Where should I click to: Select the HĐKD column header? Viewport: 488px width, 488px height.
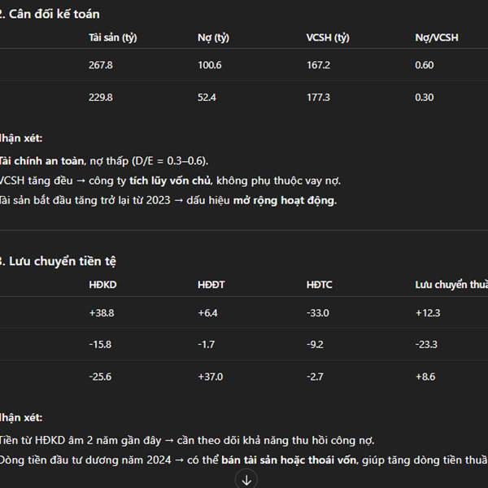[102, 285]
